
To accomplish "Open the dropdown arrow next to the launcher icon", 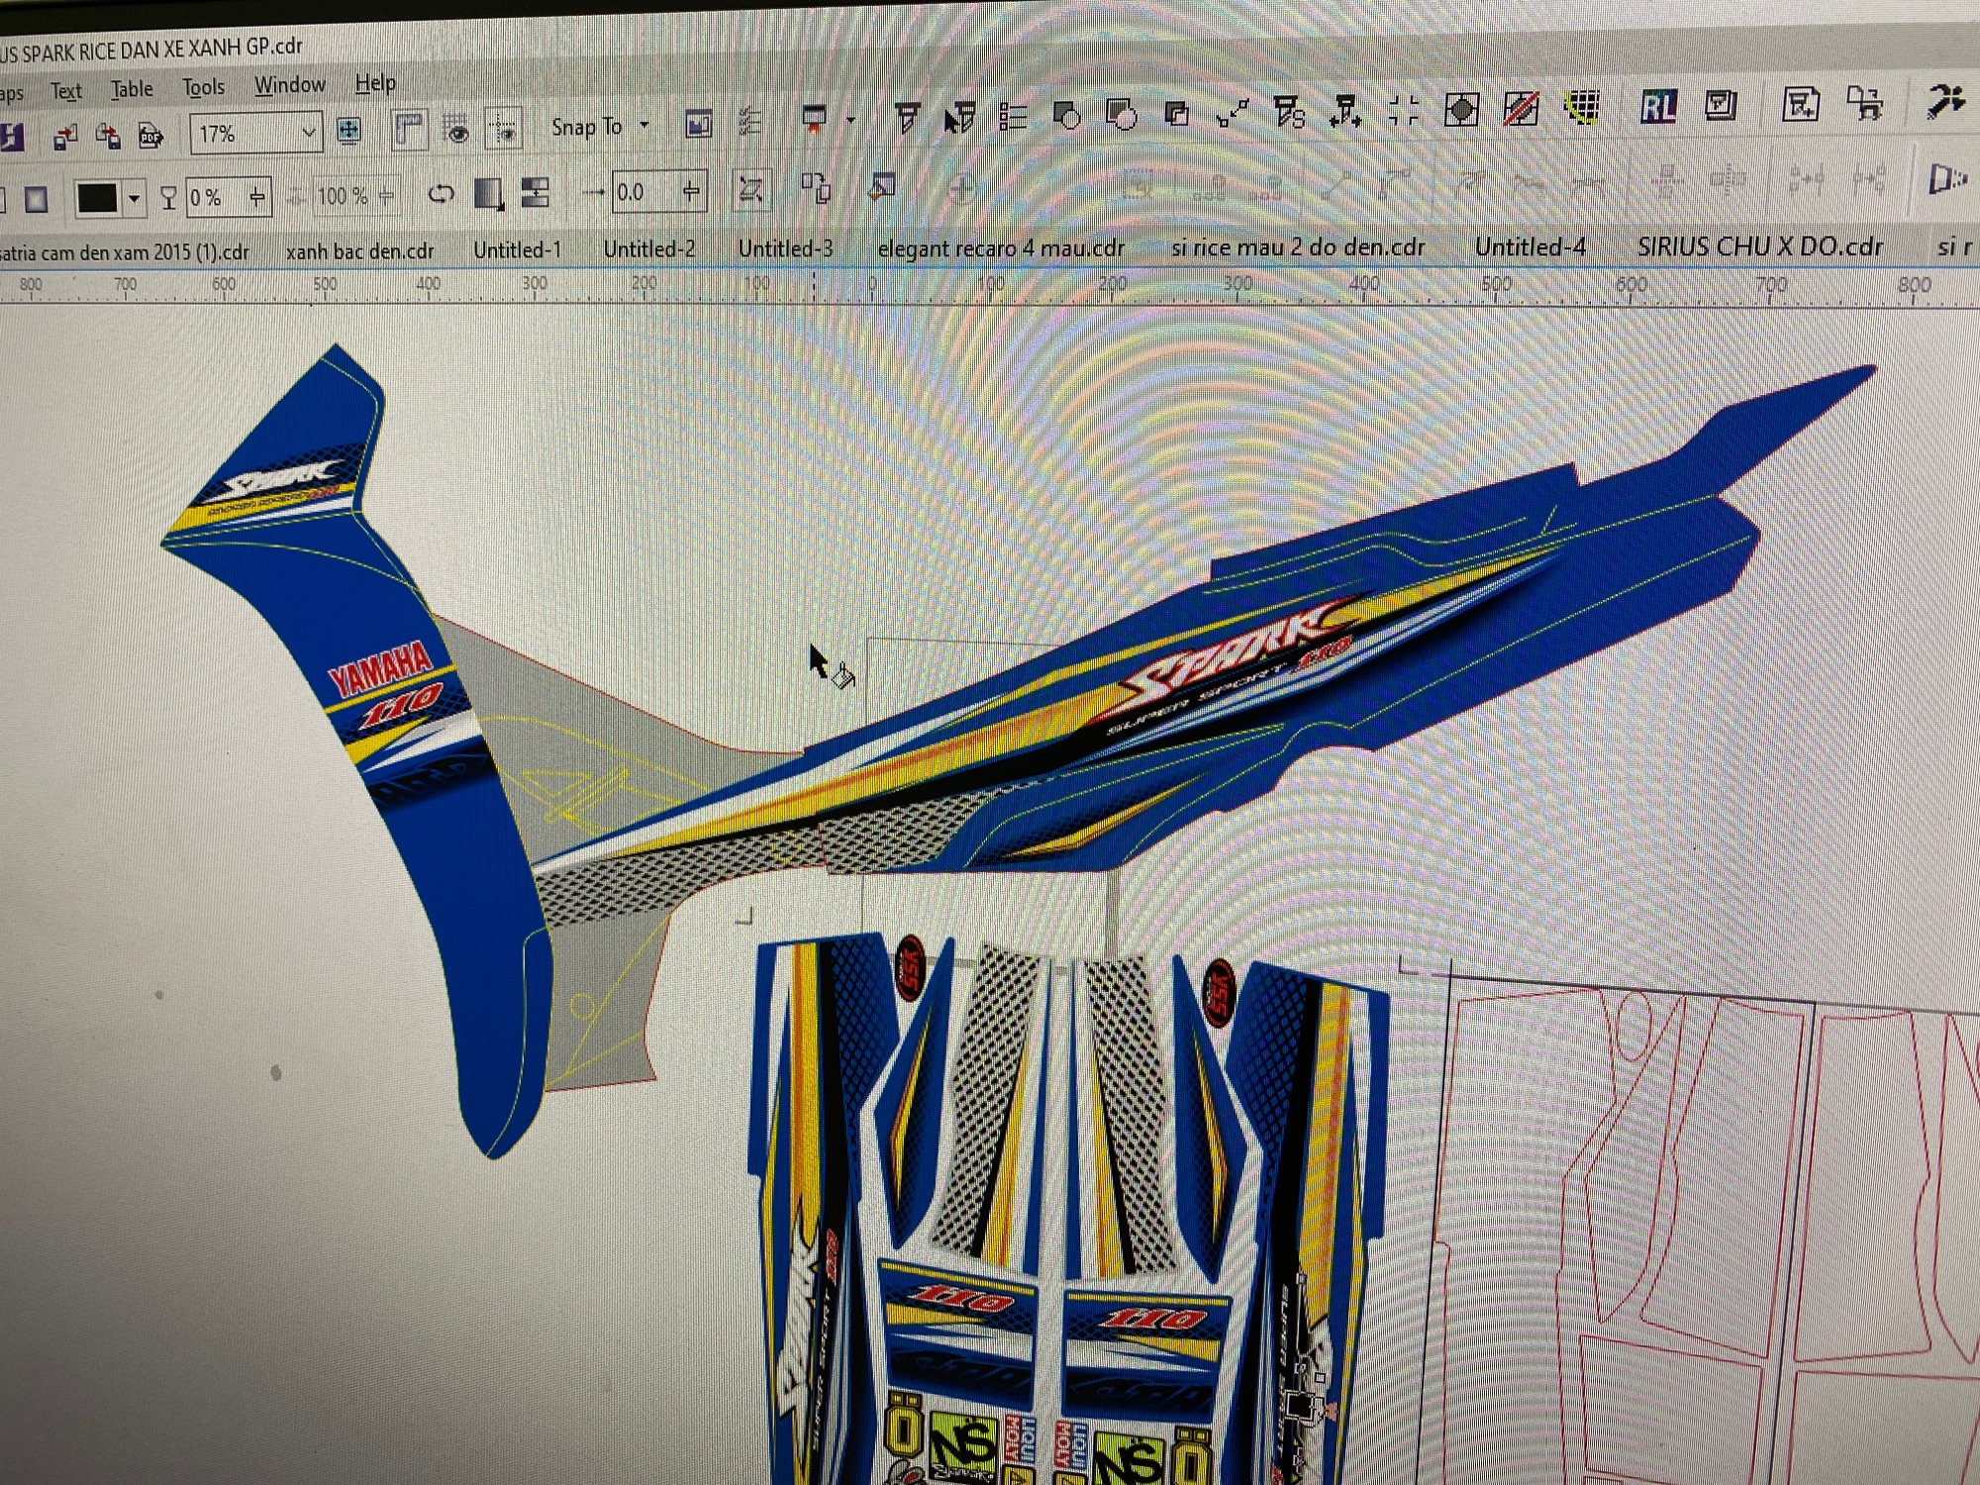I will coord(850,120).
